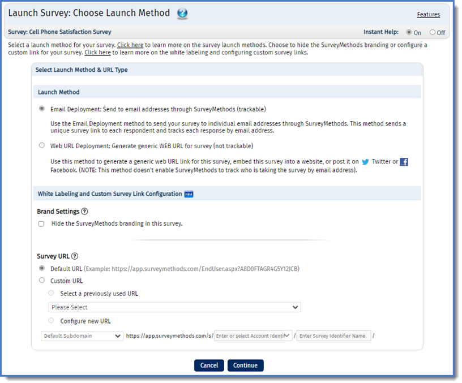Click the Twitter bird icon

365,162
